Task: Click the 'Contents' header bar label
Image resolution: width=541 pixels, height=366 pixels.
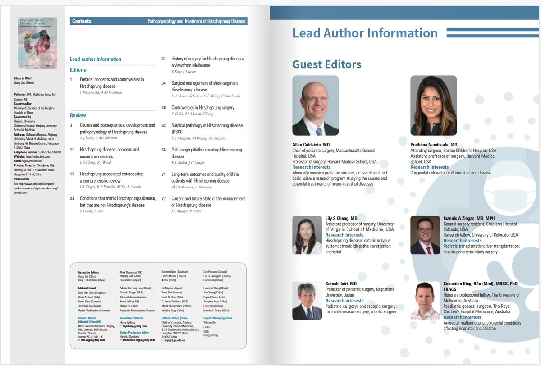Action: click(x=82, y=21)
